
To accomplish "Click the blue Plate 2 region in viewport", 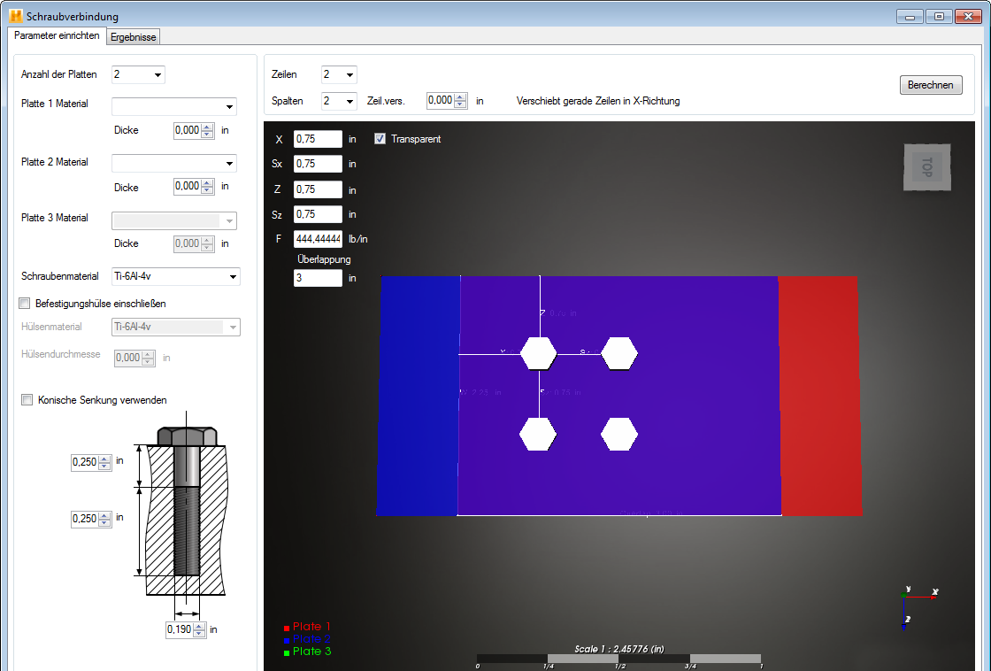I will [417, 396].
